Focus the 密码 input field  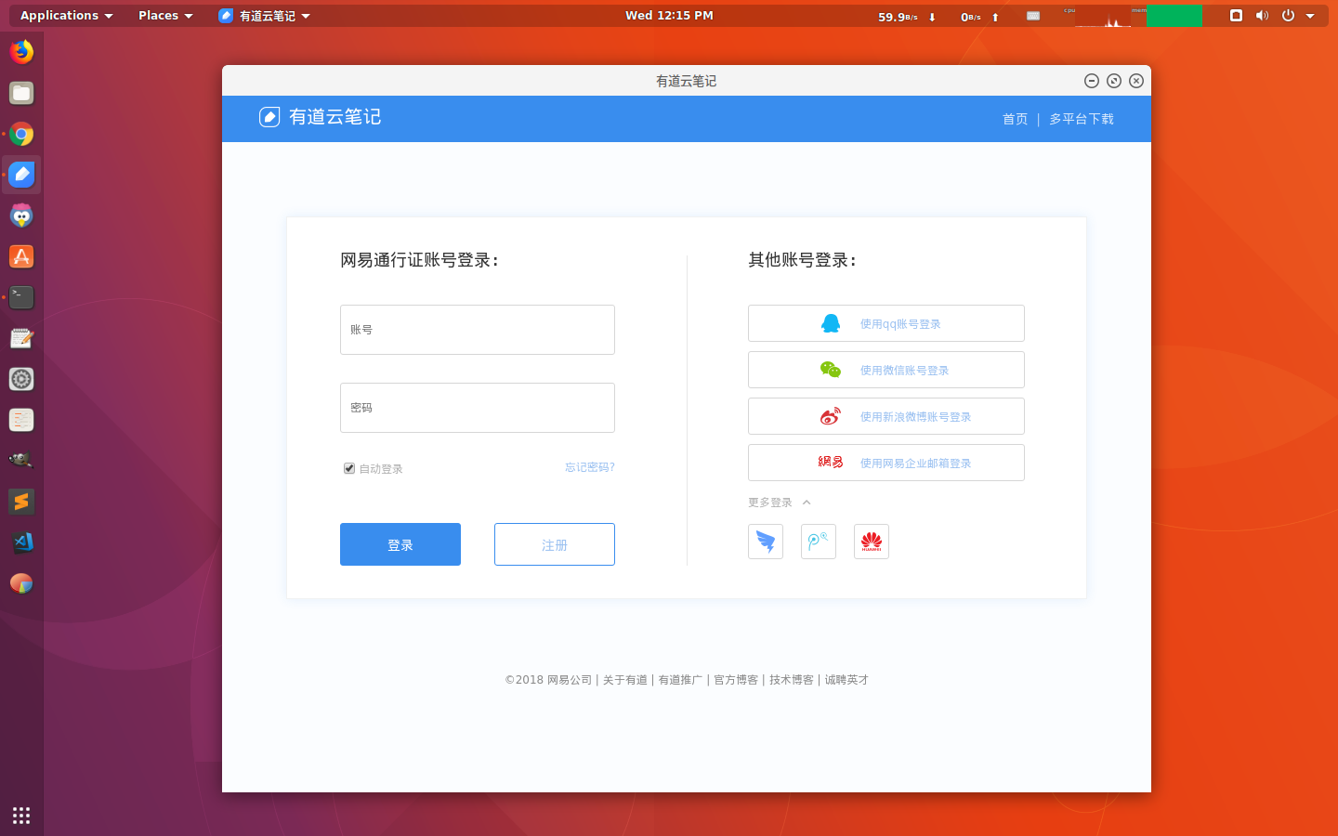(478, 408)
